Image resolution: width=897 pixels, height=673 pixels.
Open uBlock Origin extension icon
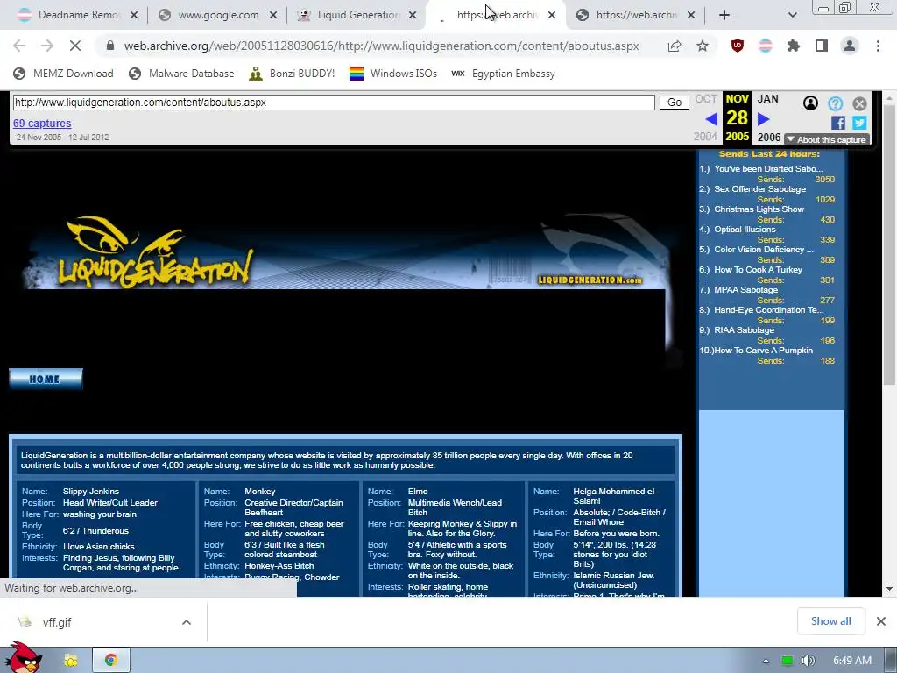click(x=738, y=46)
